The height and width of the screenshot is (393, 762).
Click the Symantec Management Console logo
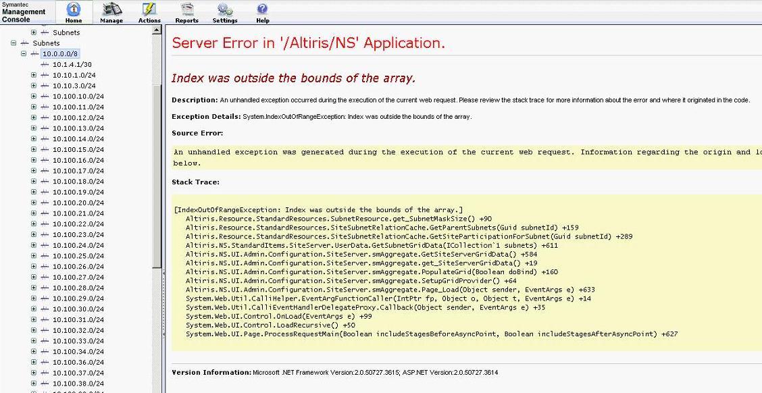(24, 11)
